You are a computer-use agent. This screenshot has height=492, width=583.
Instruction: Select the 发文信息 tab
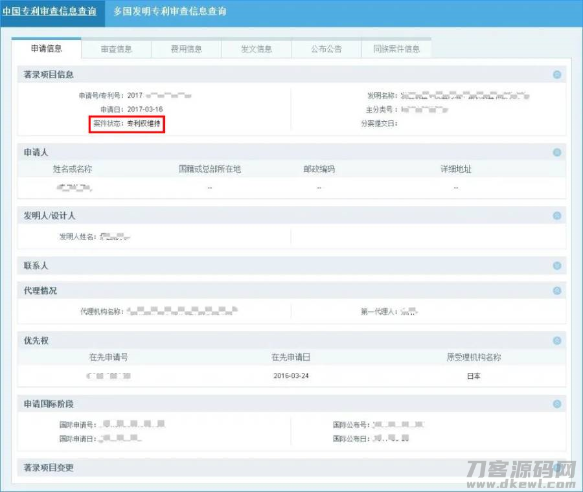click(256, 49)
